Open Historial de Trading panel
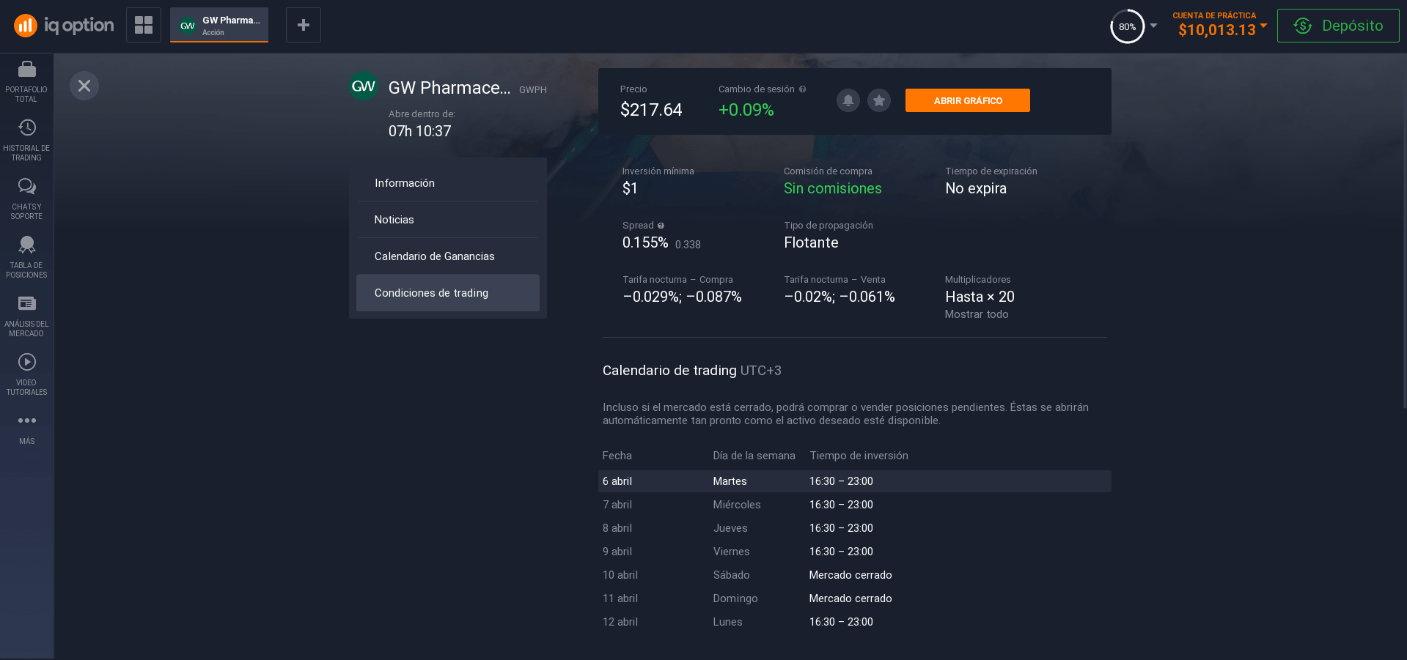The height and width of the screenshot is (660, 1407). (26, 139)
